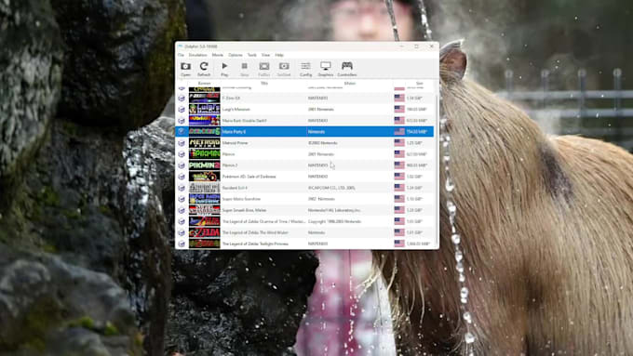Open the Config settings

(x=305, y=69)
